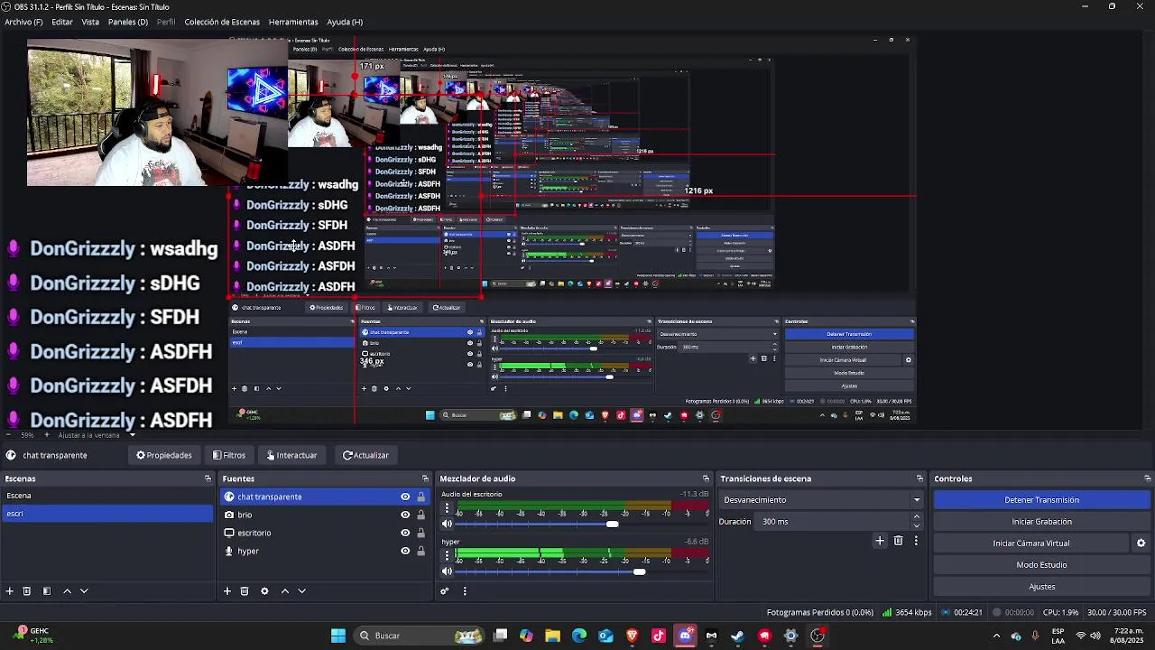
Task: Open Propiedades for chat transparente
Action: pyautogui.click(x=164, y=455)
